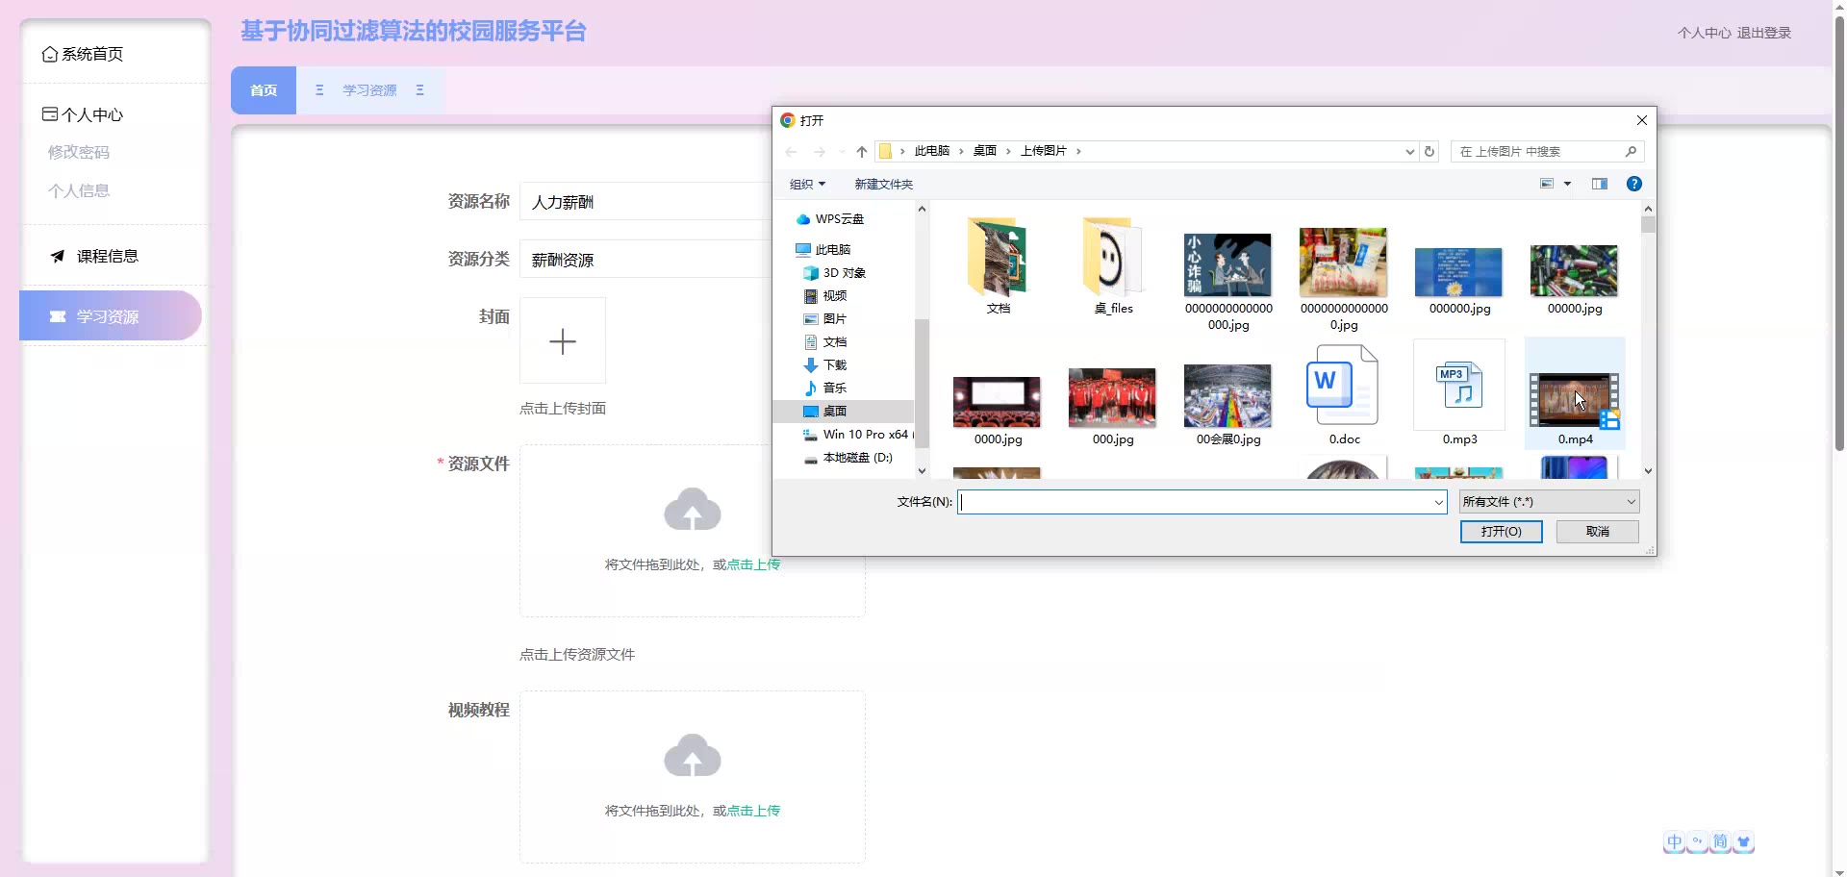Go up one folder level arrow
The image size is (1847, 877).
click(x=861, y=151)
